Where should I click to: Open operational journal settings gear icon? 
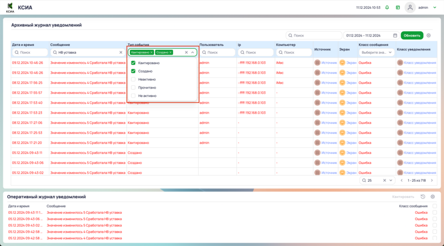click(433, 197)
